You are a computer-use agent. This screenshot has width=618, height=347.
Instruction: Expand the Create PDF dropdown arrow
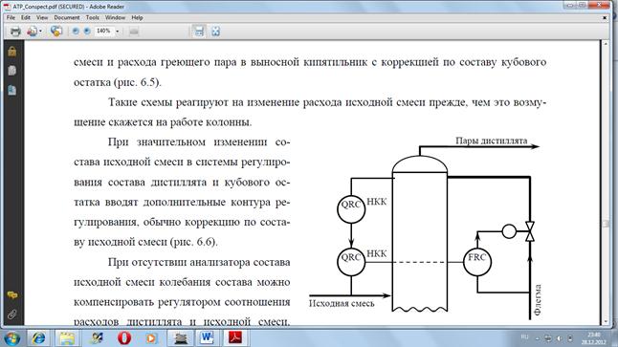click(x=40, y=32)
